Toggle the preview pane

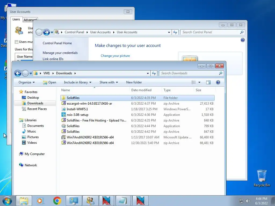coord(208,82)
